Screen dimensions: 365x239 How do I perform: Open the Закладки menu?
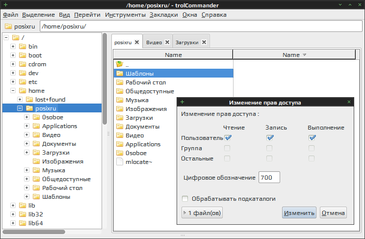tap(164, 15)
